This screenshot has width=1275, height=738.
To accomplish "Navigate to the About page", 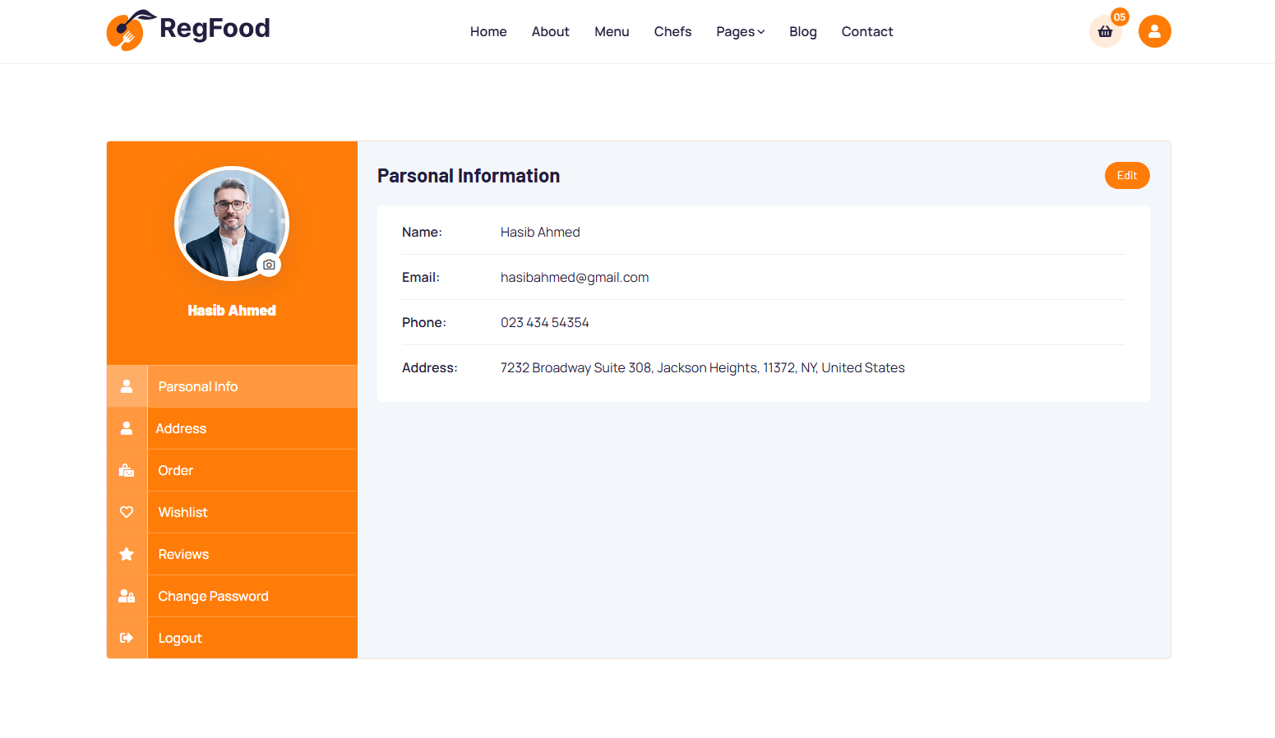I will (550, 31).
